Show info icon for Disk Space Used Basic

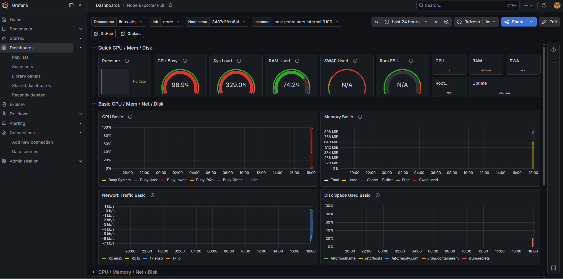pos(378,195)
